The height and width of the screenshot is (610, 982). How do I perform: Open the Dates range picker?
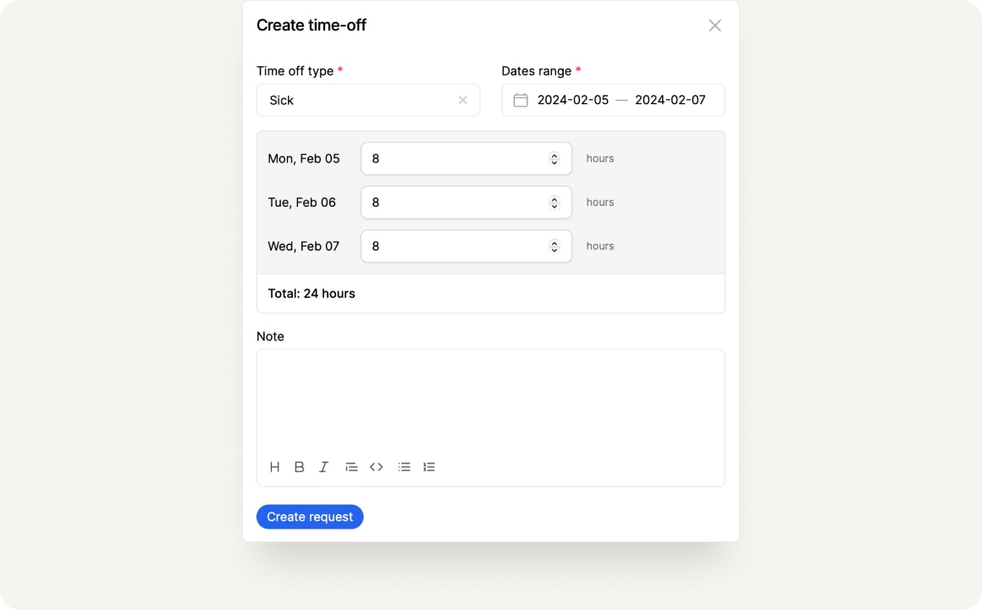613,100
